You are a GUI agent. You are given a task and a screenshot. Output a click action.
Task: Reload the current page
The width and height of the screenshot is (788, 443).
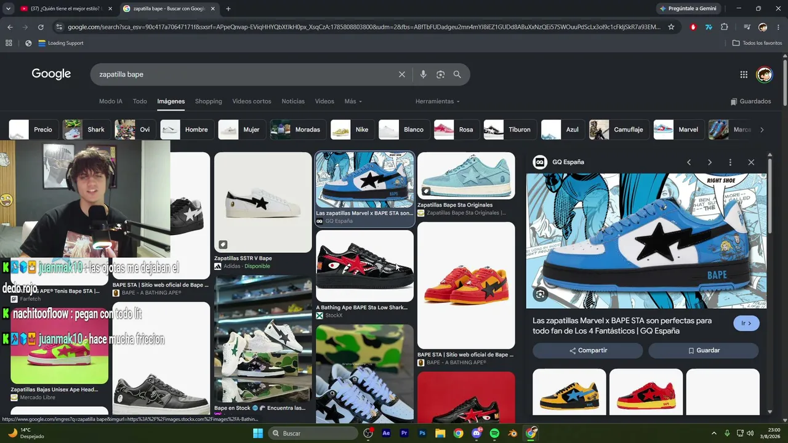[41, 27]
